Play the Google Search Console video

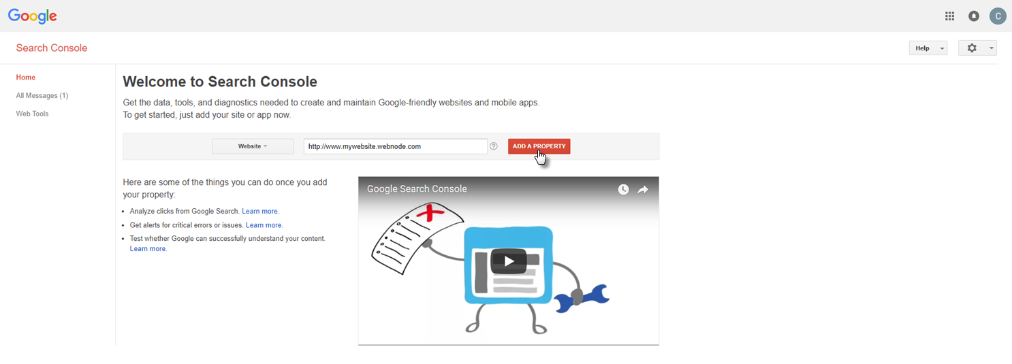[509, 261]
